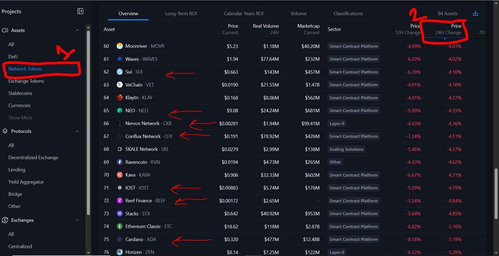Viewport: 499px width, 256px height.
Task: Open All under Exchanges section
Action: click(11, 234)
